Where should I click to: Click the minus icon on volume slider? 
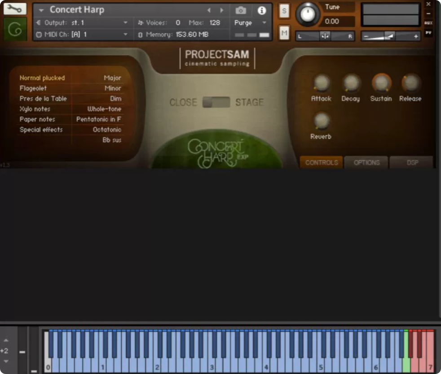(x=366, y=36)
